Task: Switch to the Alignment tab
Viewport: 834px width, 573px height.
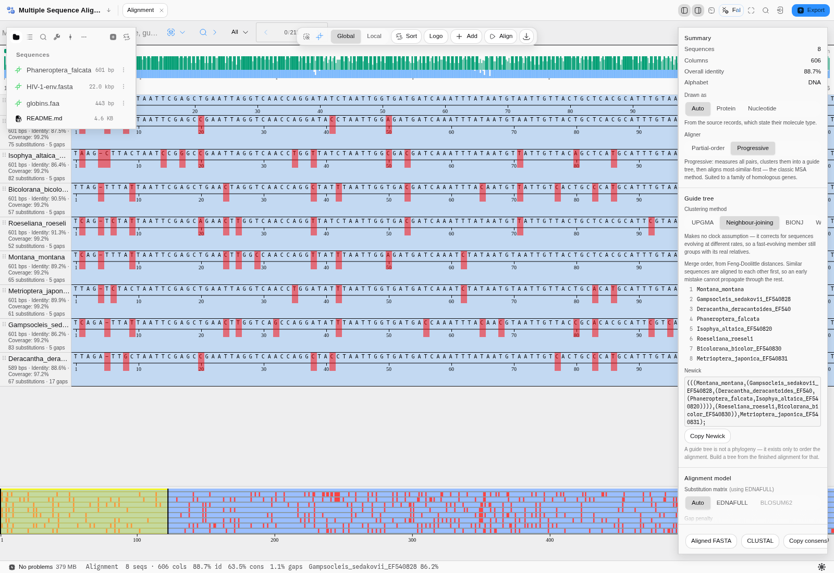Action: click(141, 10)
